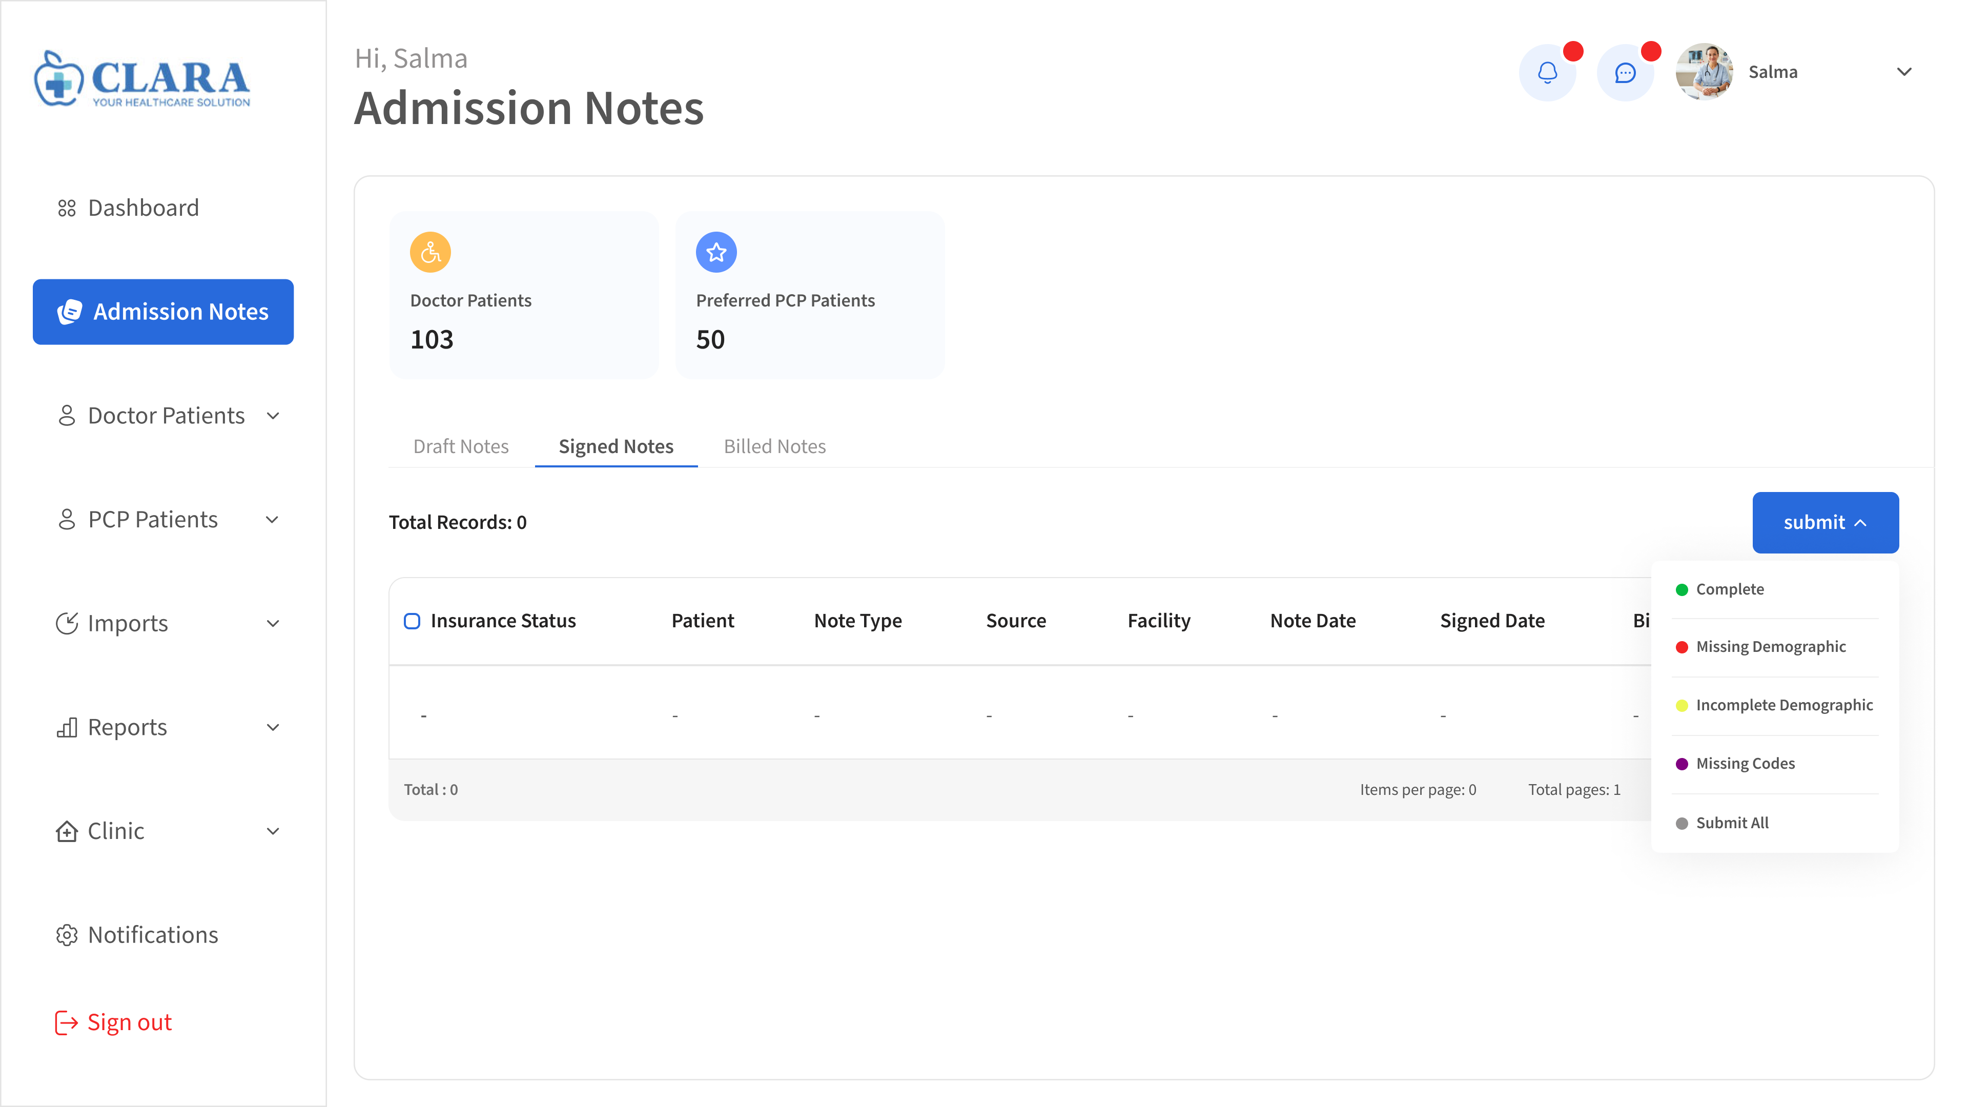Viewport: 1968px width, 1107px height.
Task: Click the Source column header
Action: [1015, 621]
